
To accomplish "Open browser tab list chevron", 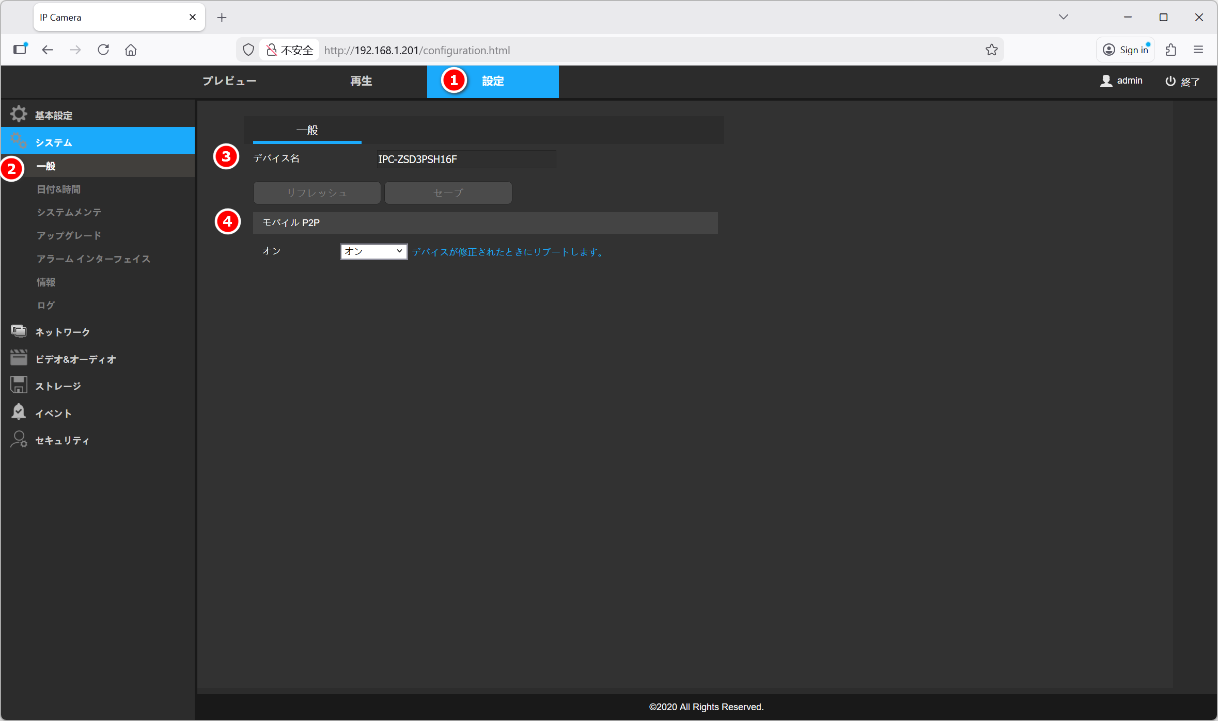I will (x=1063, y=17).
